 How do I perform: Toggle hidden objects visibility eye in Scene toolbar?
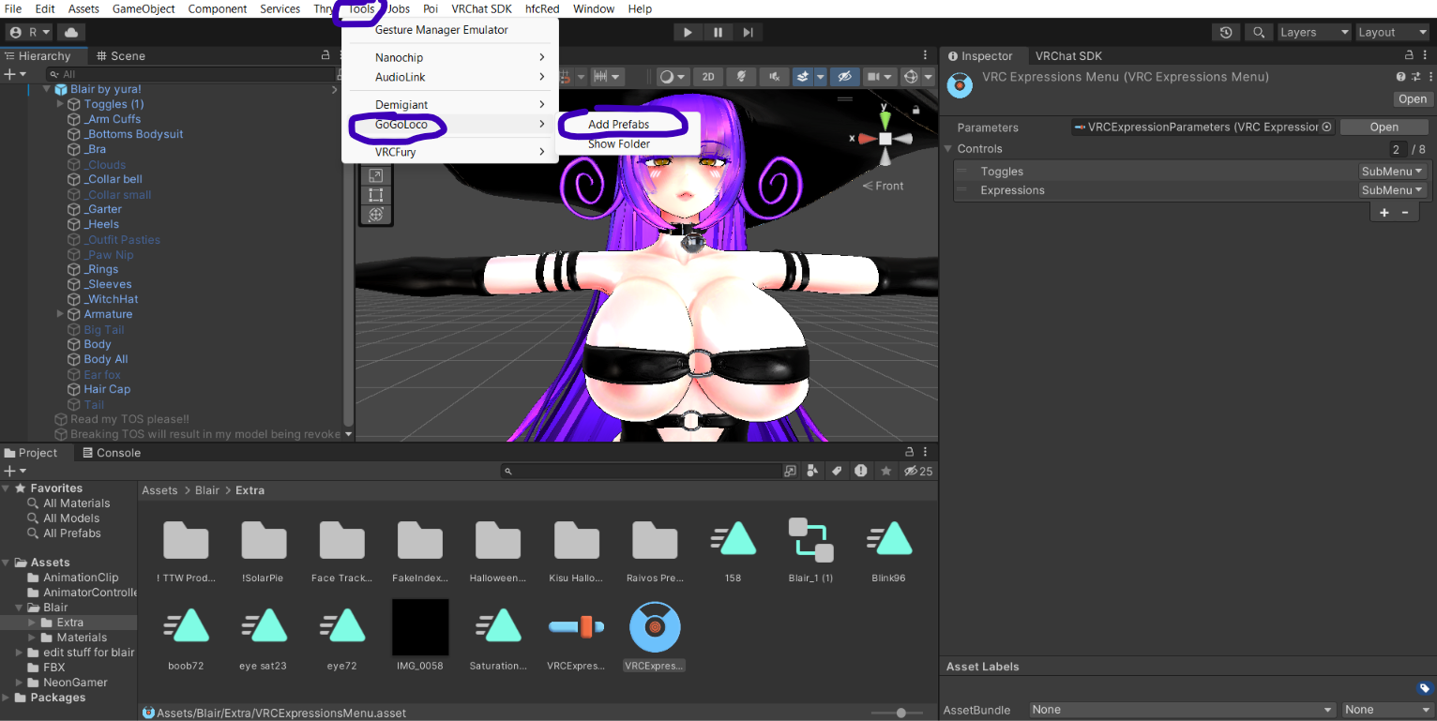(844, 77)
